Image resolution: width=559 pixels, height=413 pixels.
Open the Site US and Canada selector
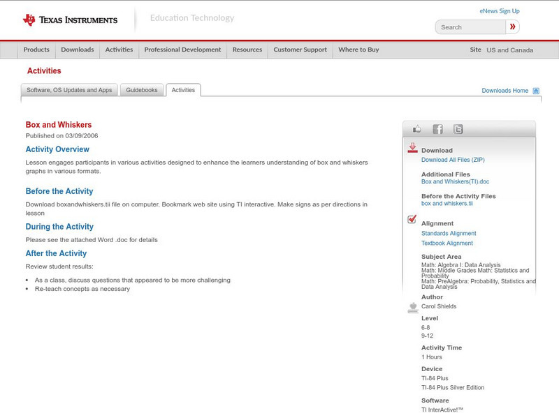click(509, 50)
